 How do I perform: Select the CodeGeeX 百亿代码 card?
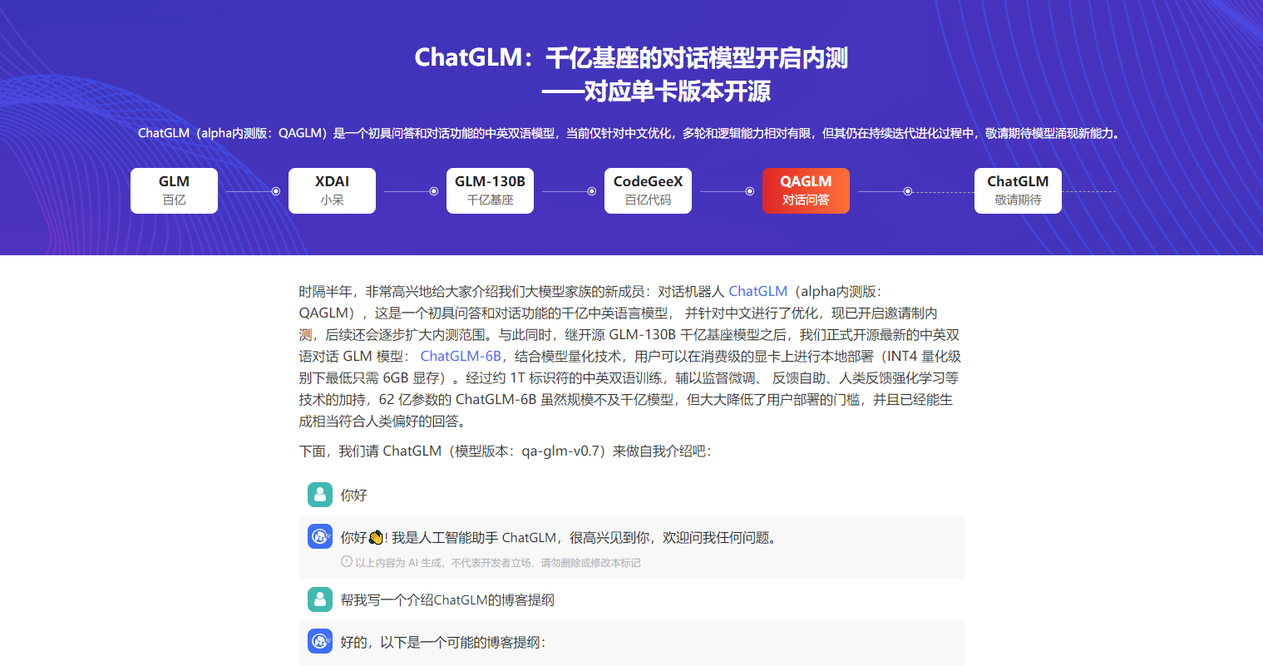click(x=648, y=190)
